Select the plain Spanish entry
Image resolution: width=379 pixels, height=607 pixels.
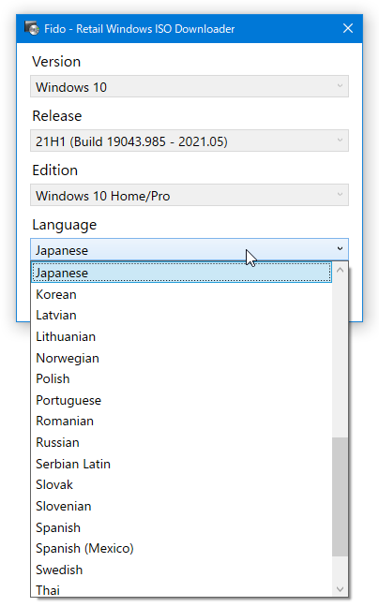click(x=181, y=527)
